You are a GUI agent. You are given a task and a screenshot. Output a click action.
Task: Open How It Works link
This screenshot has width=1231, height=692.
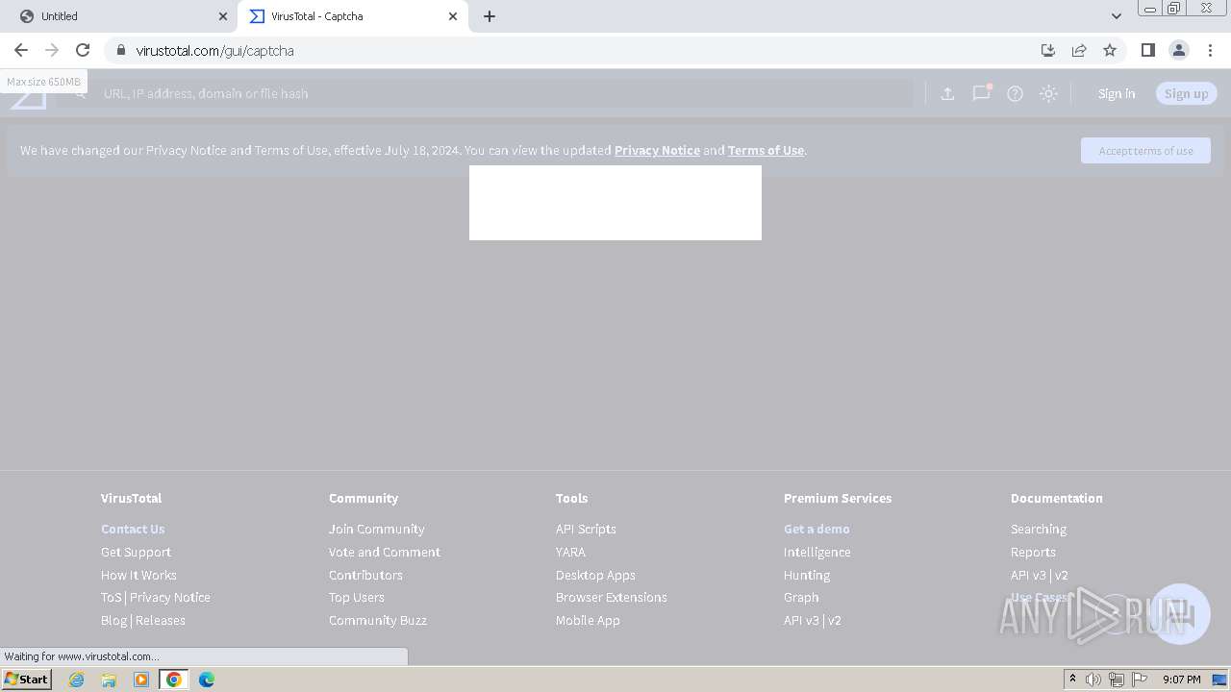[x=138, y=575]
